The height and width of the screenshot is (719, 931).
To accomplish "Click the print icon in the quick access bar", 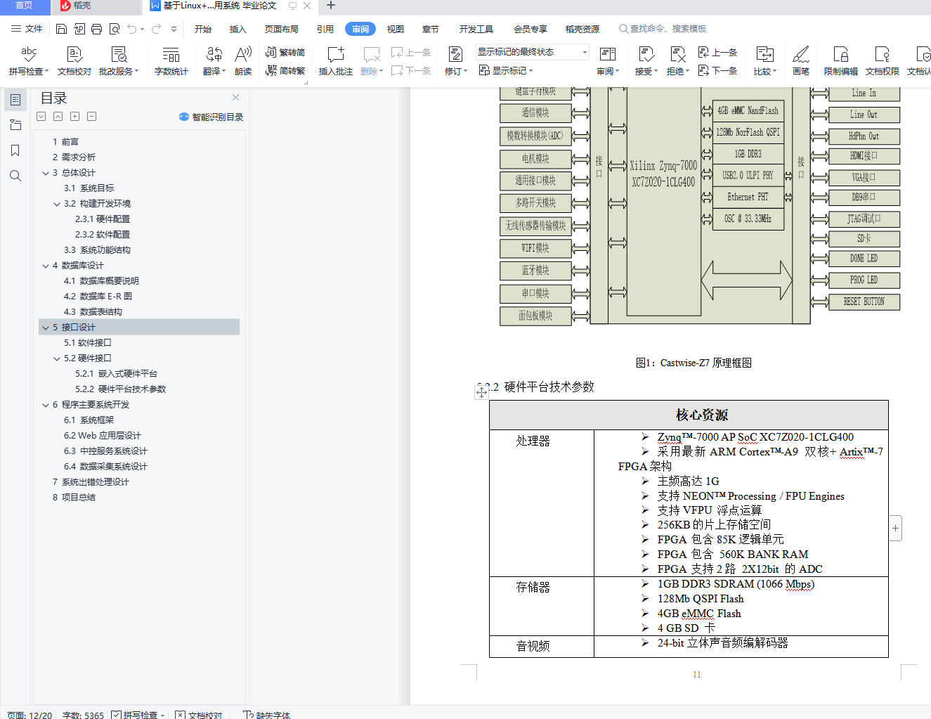I will tap(96, 29).
